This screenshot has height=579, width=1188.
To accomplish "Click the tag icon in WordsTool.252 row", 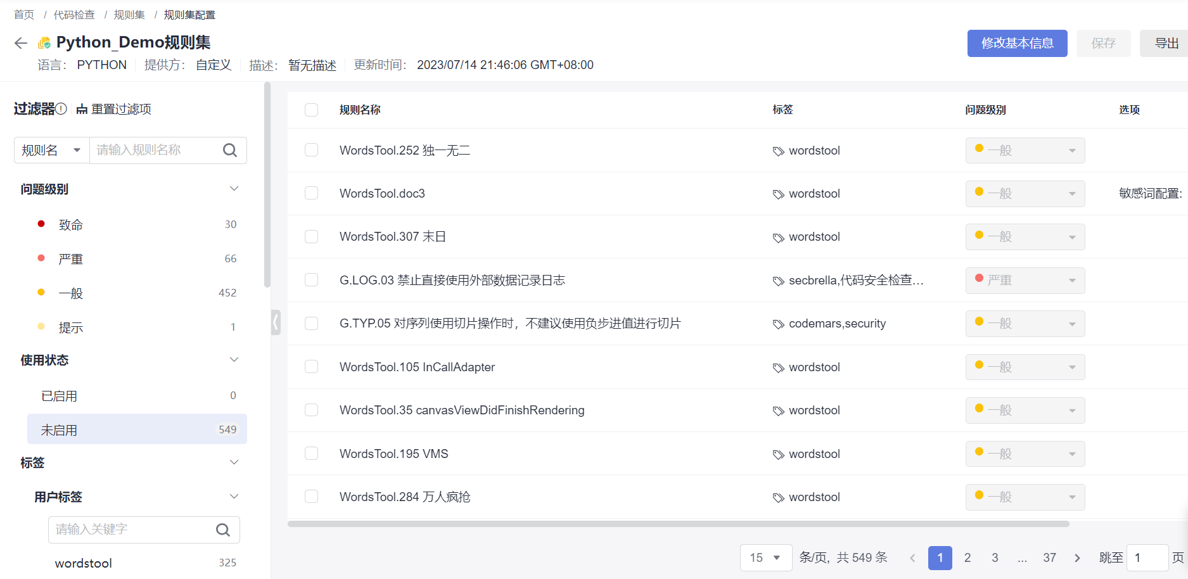I will pyautogui.click(x=779, y=151).
